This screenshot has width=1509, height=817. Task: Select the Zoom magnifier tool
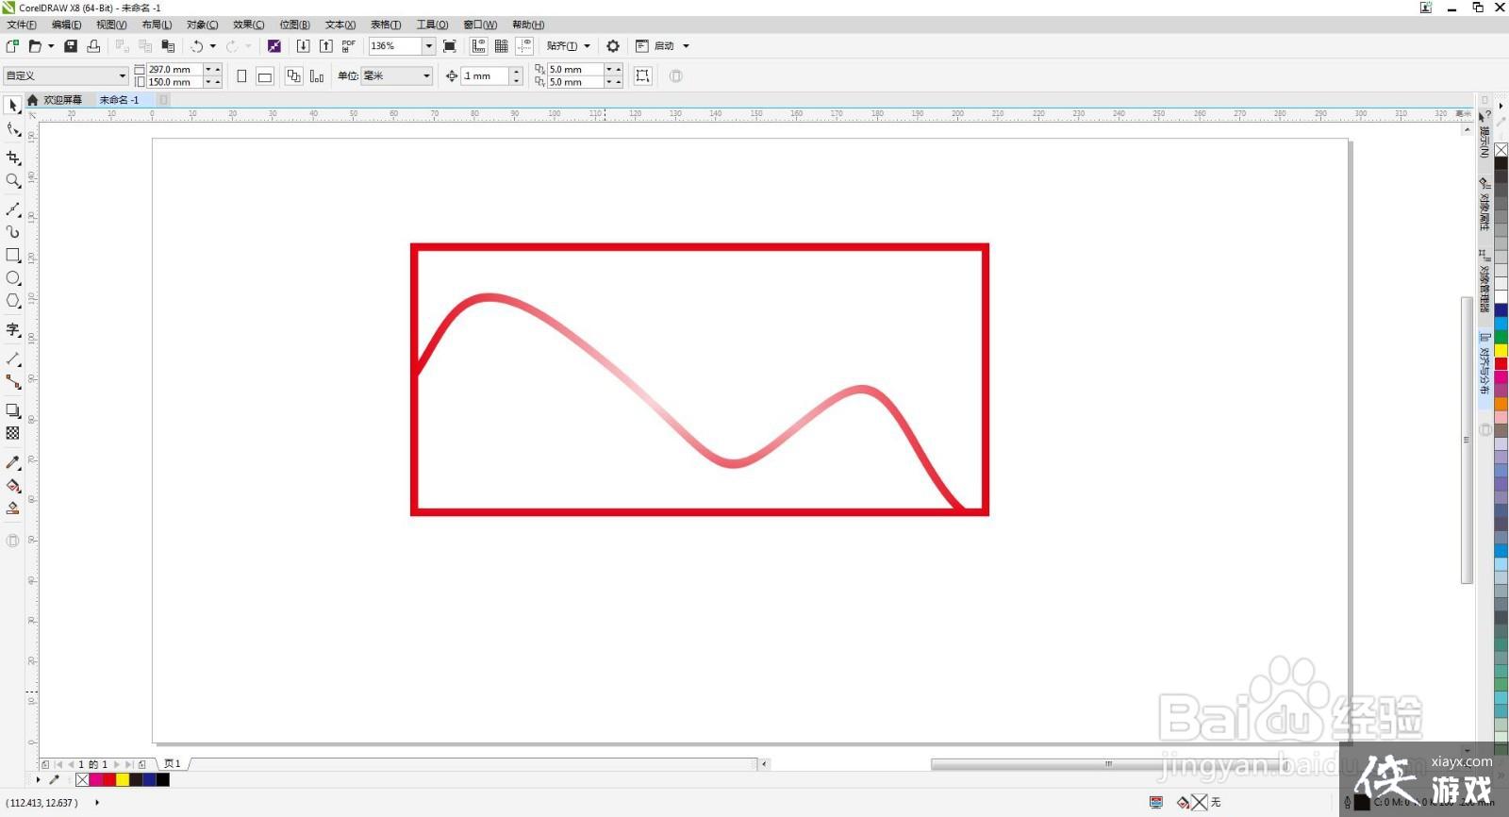[13, 180]
